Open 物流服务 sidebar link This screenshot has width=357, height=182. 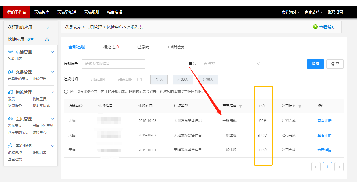(15, 106)
